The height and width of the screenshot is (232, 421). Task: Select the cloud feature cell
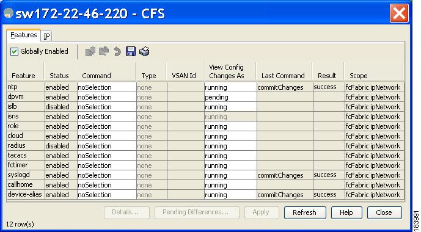tap(26, 136)
